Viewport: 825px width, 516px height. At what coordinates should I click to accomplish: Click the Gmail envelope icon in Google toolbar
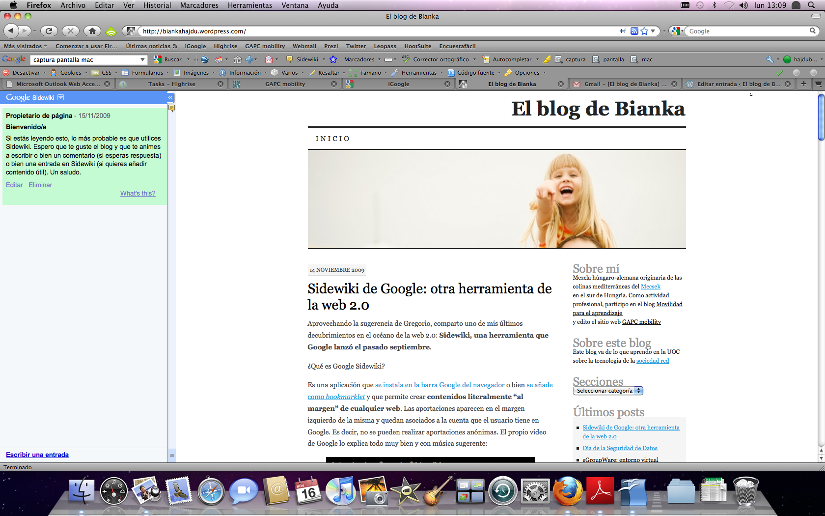[269, 59]
